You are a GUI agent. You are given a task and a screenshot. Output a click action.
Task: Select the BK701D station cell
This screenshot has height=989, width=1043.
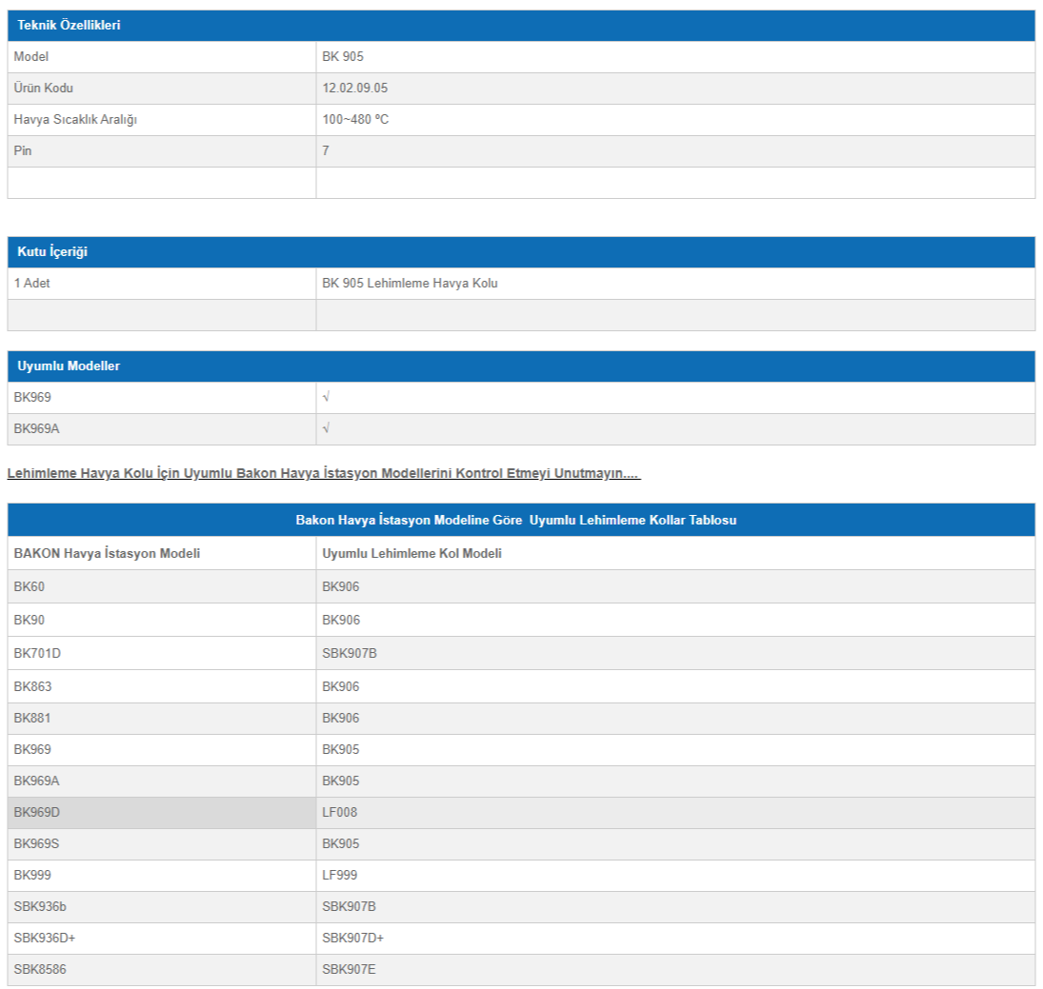pos(162,653)
